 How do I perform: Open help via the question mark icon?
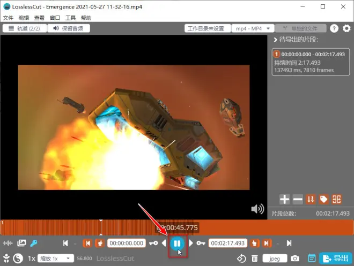334,28
